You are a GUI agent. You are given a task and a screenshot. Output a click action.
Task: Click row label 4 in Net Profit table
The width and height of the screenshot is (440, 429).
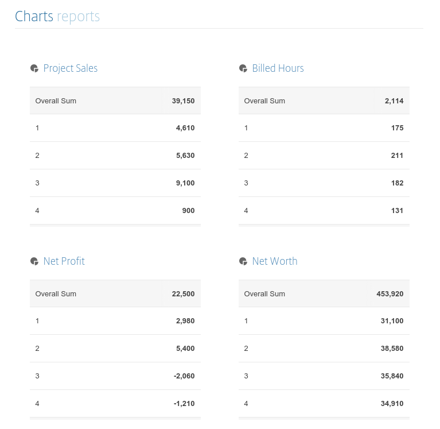click(x=37, y=404)
